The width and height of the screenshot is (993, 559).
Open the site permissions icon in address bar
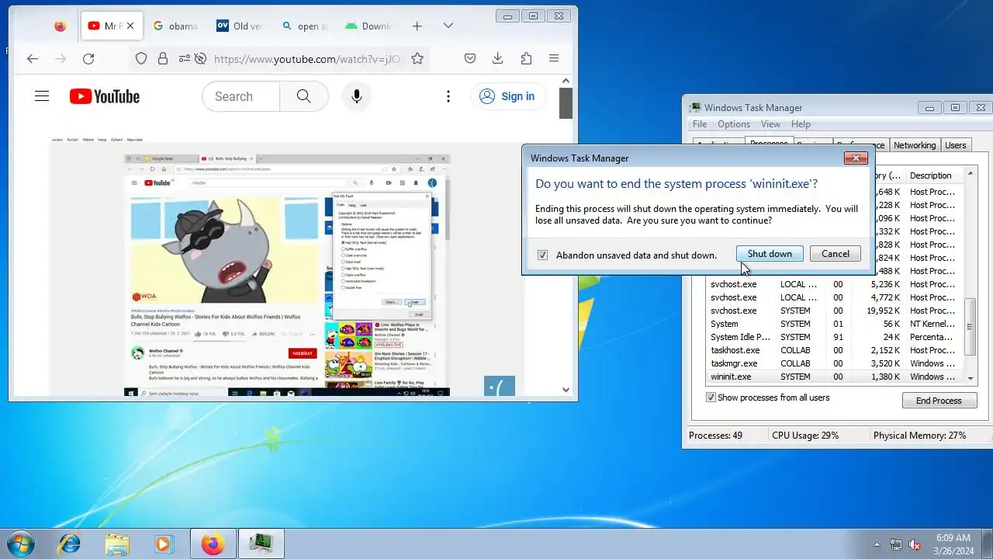(184, 58)
